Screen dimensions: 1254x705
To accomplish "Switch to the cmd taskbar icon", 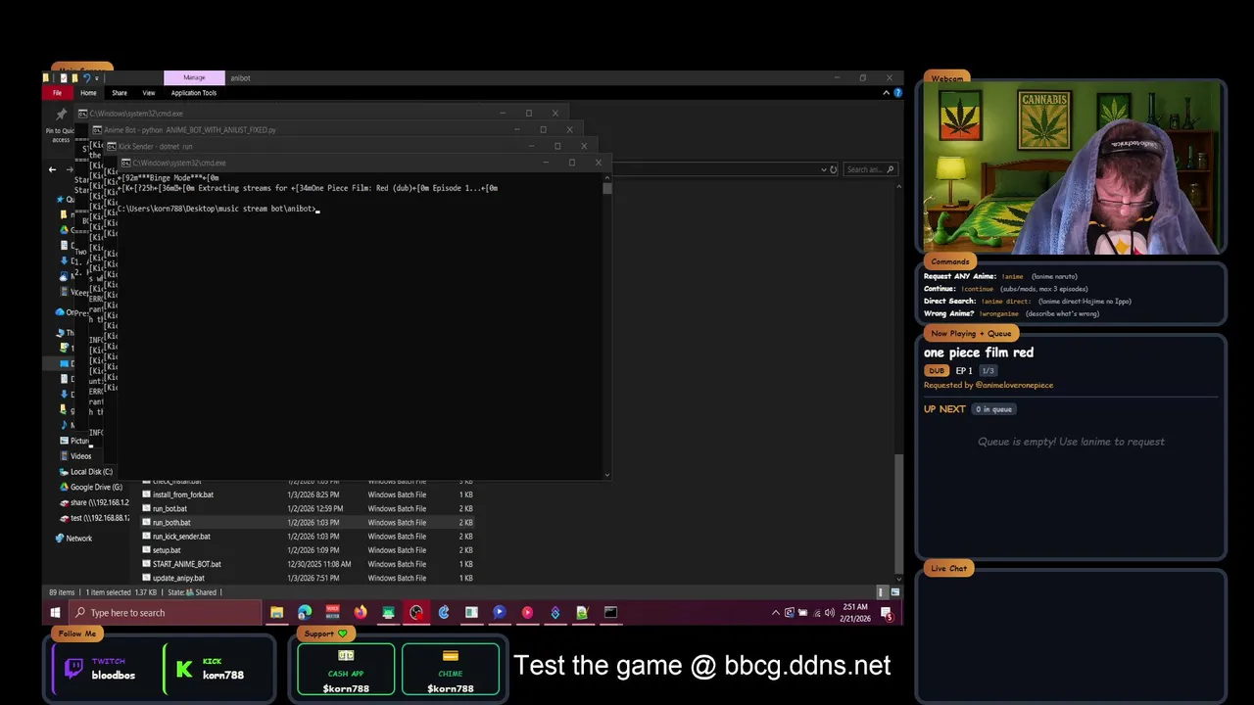I will click(610, 613).
